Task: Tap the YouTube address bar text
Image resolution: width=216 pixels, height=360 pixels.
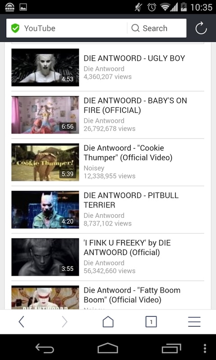Action: [x=40, y=28]
